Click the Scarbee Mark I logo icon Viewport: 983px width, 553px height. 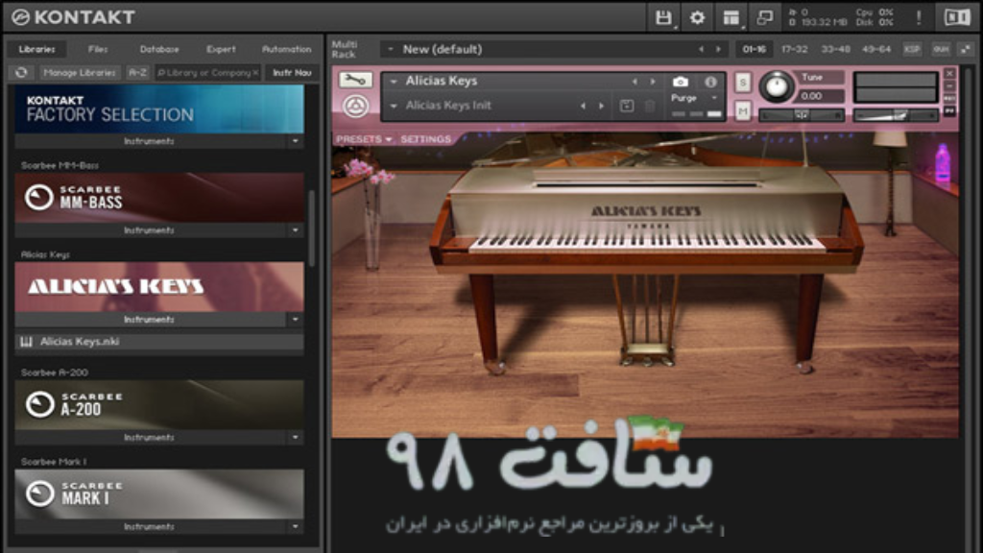[x=39, y=493]
